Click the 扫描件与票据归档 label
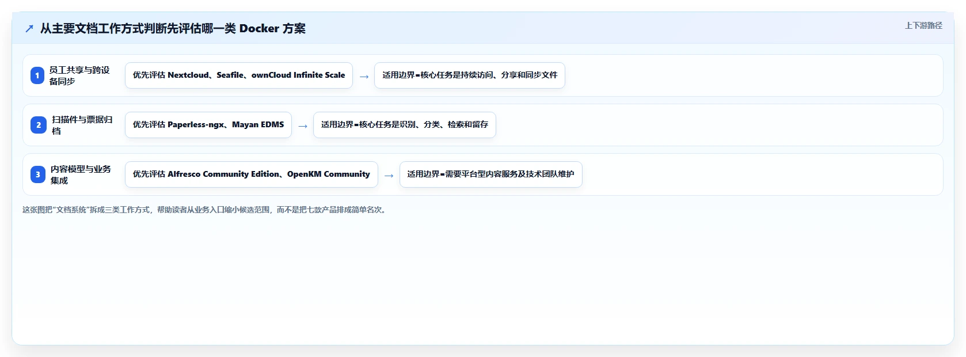The height and width of the screenshot is (357, 966). pos(82,125)
